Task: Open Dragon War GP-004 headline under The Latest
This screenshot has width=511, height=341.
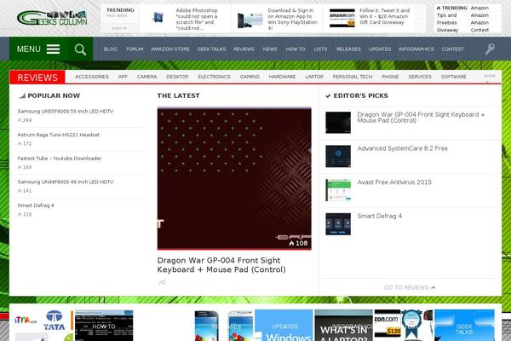Action: click(x=221, y=265)
